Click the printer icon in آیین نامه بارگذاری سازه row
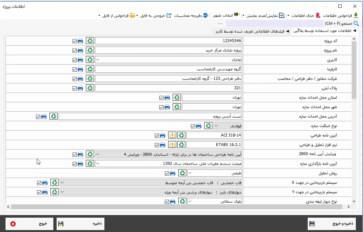 pyautogui.click(x=80, y=164)
